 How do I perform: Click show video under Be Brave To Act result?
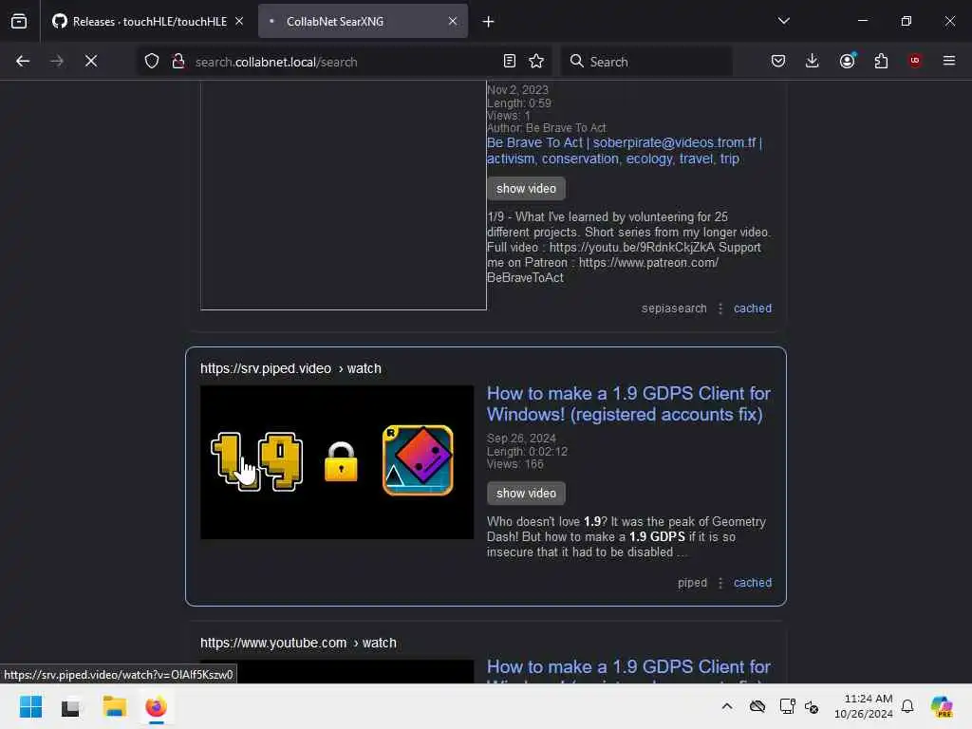526,189
